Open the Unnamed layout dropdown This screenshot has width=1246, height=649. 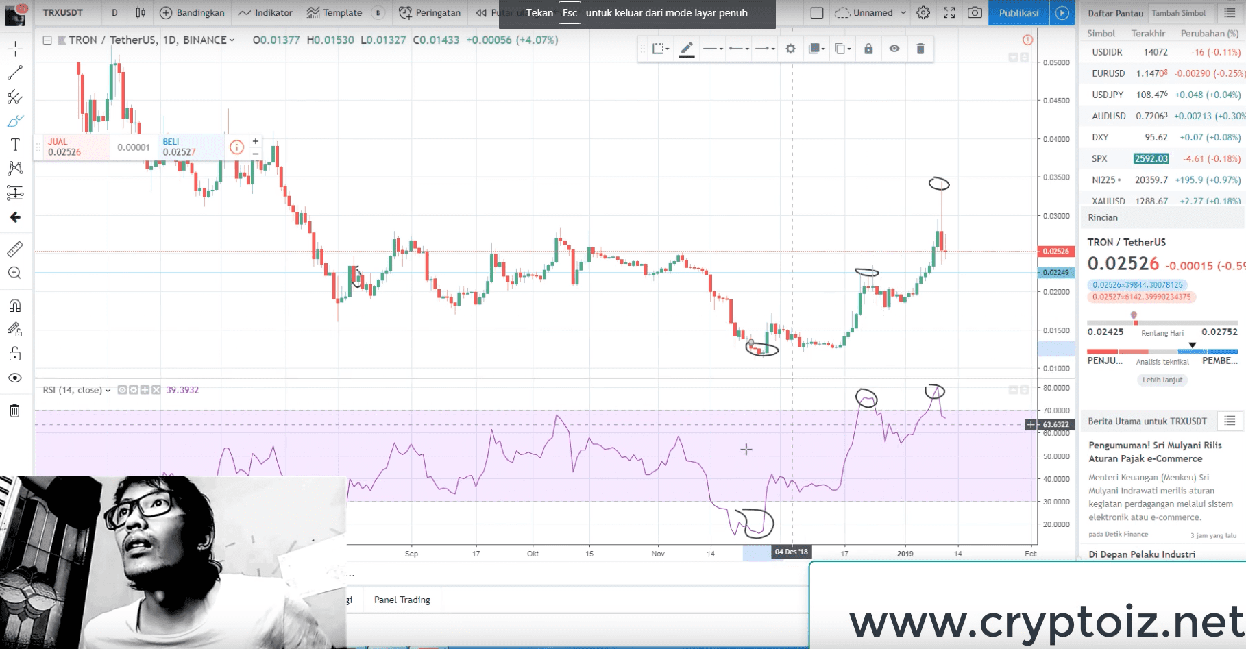coord(871,12)
